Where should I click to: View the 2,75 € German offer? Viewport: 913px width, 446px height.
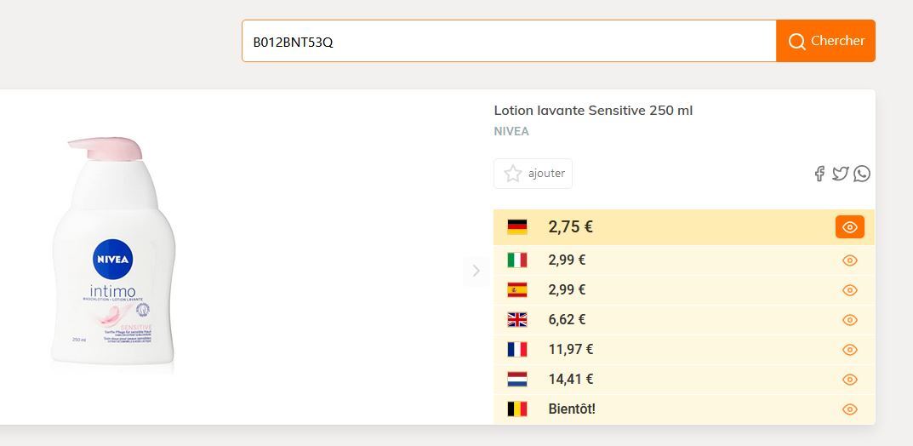849,227
